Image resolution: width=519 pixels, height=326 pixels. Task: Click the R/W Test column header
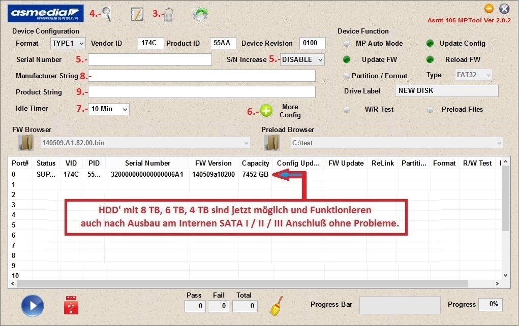(x=477, y=164)
